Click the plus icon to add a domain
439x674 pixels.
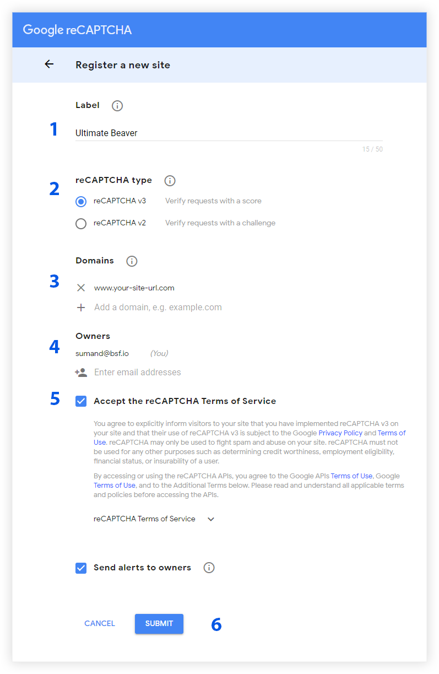tap(81, 308)
